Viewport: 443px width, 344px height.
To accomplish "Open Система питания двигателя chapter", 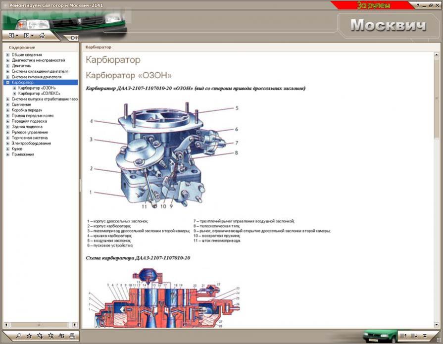I will pos(37,77).
